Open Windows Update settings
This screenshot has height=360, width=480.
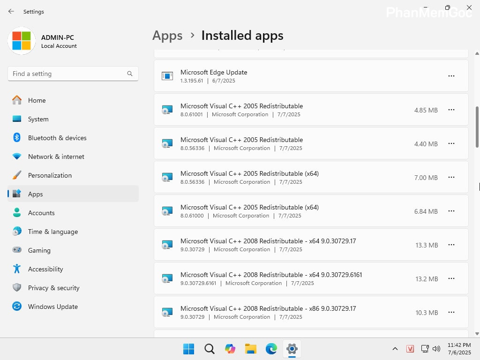tap(52, 307)
